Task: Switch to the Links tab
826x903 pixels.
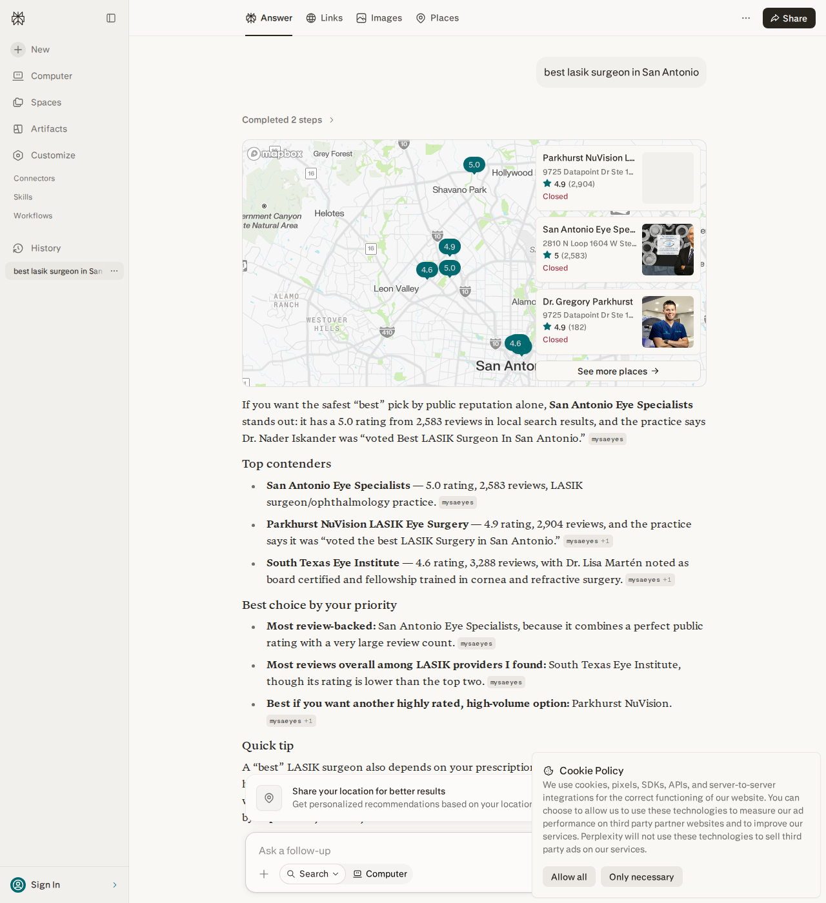Action: (324, 18)
